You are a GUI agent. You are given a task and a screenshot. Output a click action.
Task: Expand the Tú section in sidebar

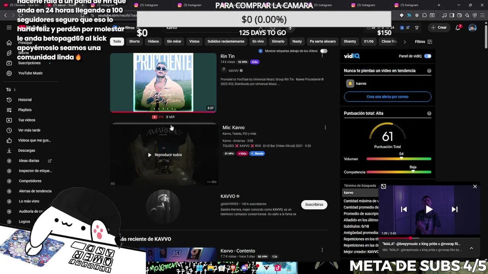point(11,90)
